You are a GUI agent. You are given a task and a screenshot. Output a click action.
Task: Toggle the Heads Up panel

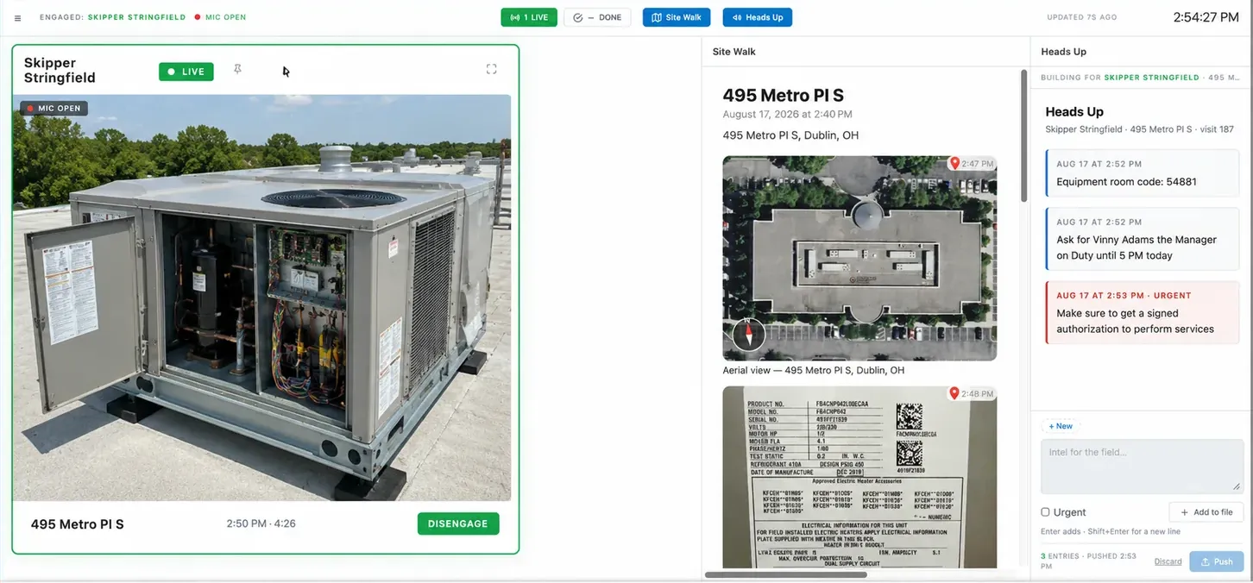757,17
